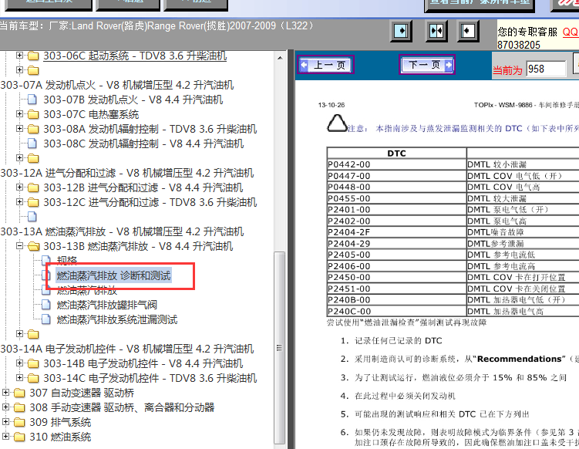Expand unnamed folder below 303-13B children
This screenshot has height=449, width=579.
(x=19, y=334)
